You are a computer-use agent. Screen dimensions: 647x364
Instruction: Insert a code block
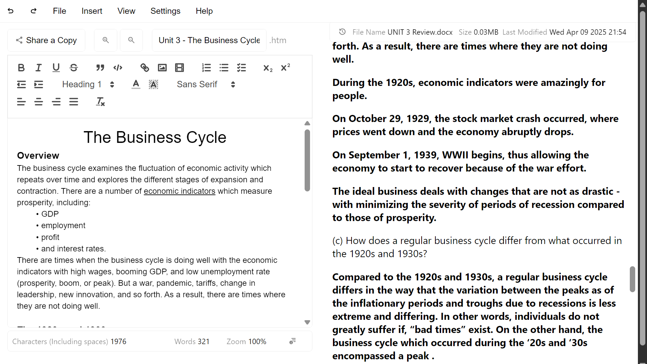pyautogui.click(x=118, y=68)
